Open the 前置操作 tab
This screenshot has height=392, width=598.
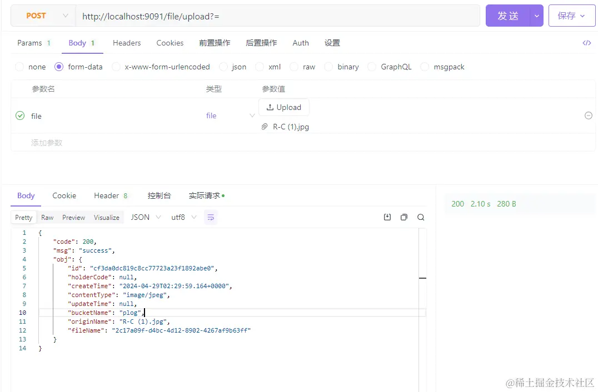pos(215,43)
